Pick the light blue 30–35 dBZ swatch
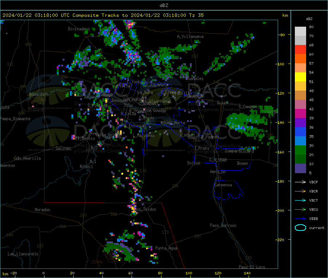This screenshot has height=278, width=328. click(300, 141)
